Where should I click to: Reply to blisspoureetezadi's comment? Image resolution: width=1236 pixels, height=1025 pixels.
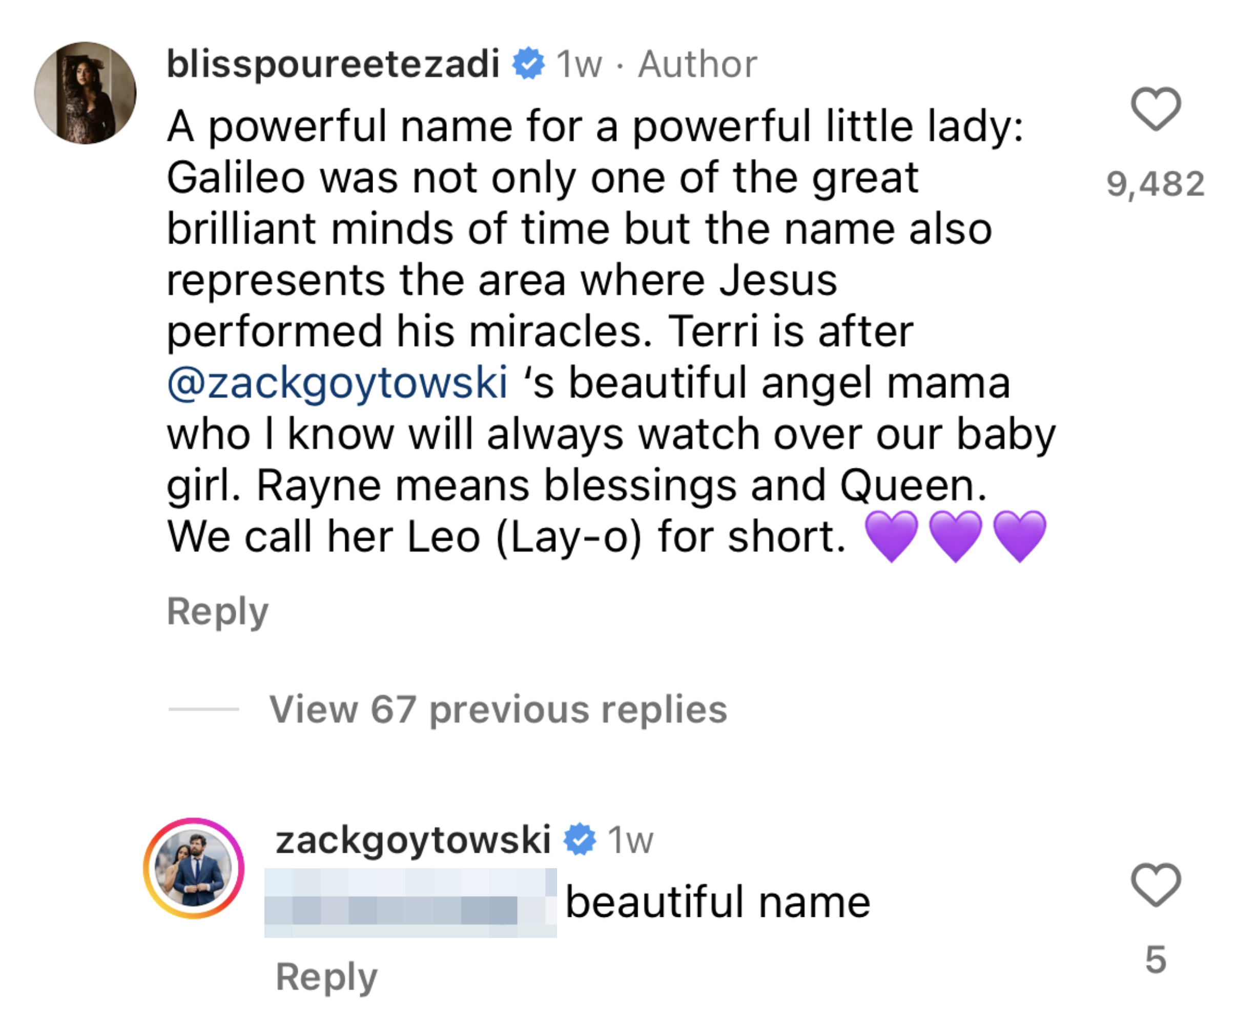(x=218, y=611)
